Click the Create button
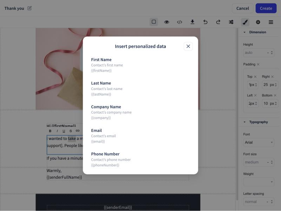 click(266, 8)
